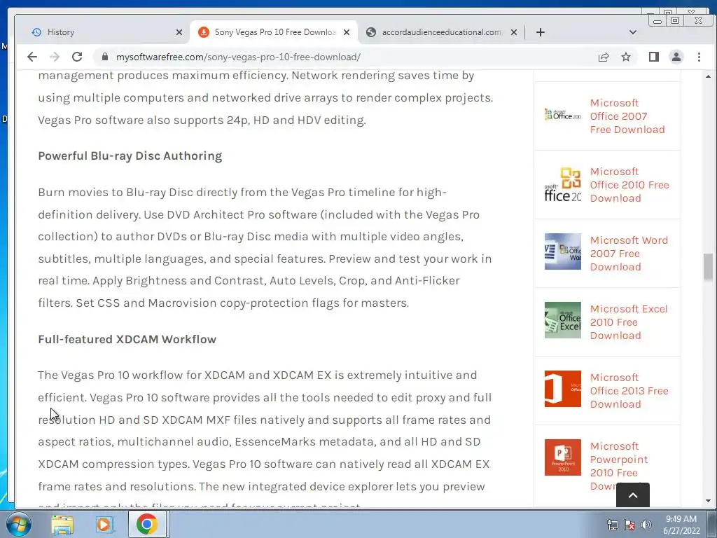
Task: Open Microsoft Office 2013 Free Download link
Action: point(629,391)
